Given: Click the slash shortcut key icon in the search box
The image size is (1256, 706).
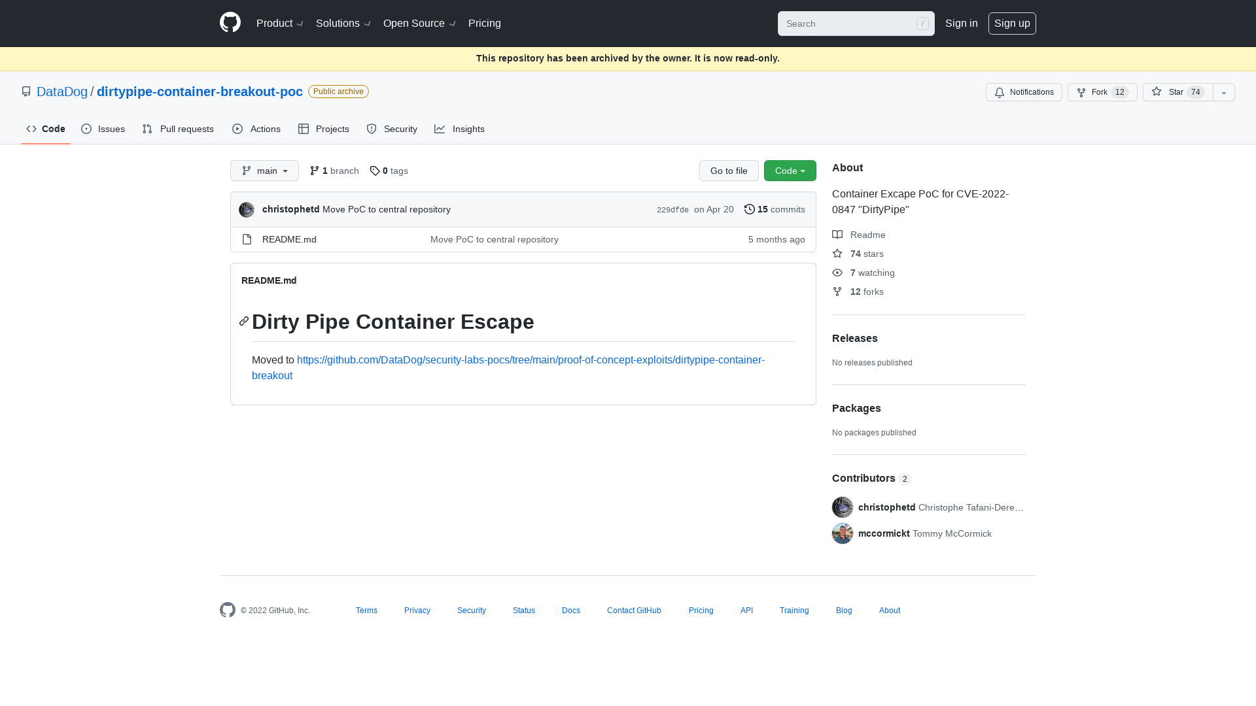Looking at the screenshot, I should (922, 24).
